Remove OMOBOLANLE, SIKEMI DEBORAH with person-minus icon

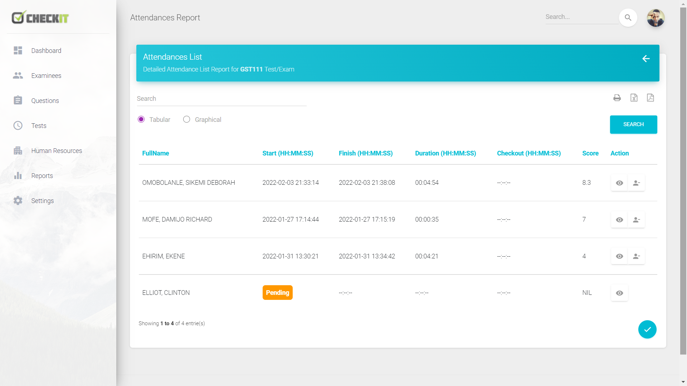coord(636,183)
